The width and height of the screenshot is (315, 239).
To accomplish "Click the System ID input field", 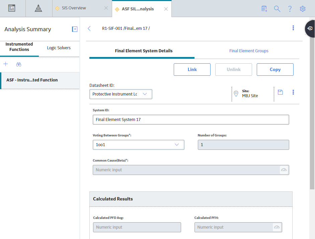I will pos(191,120).
